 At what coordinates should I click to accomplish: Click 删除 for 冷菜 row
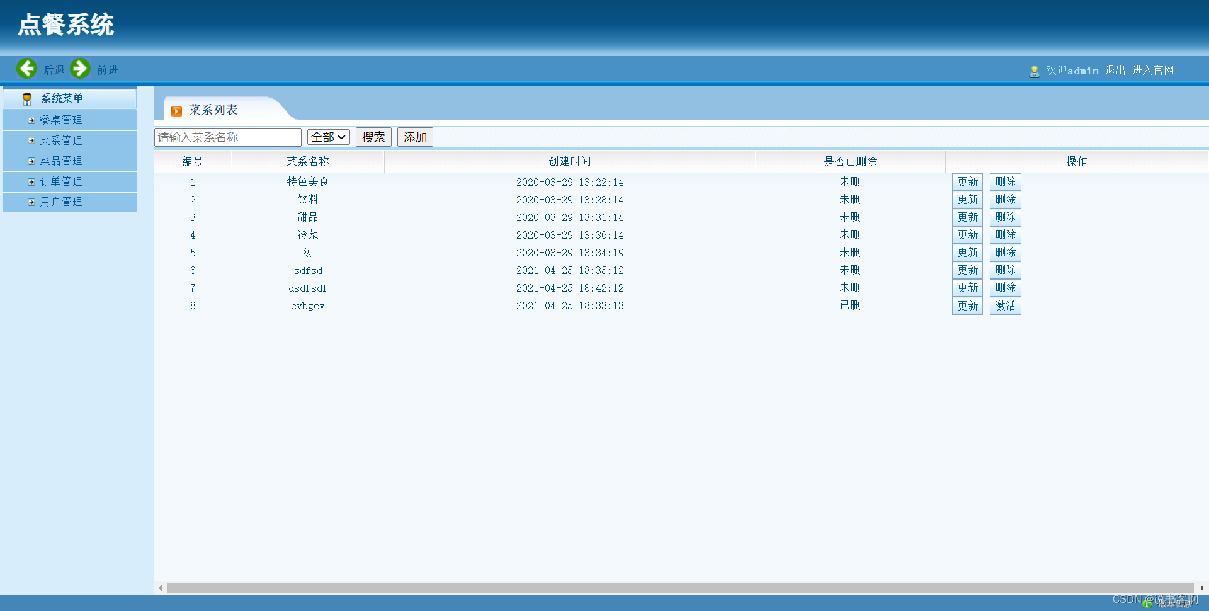(1005, 235)
